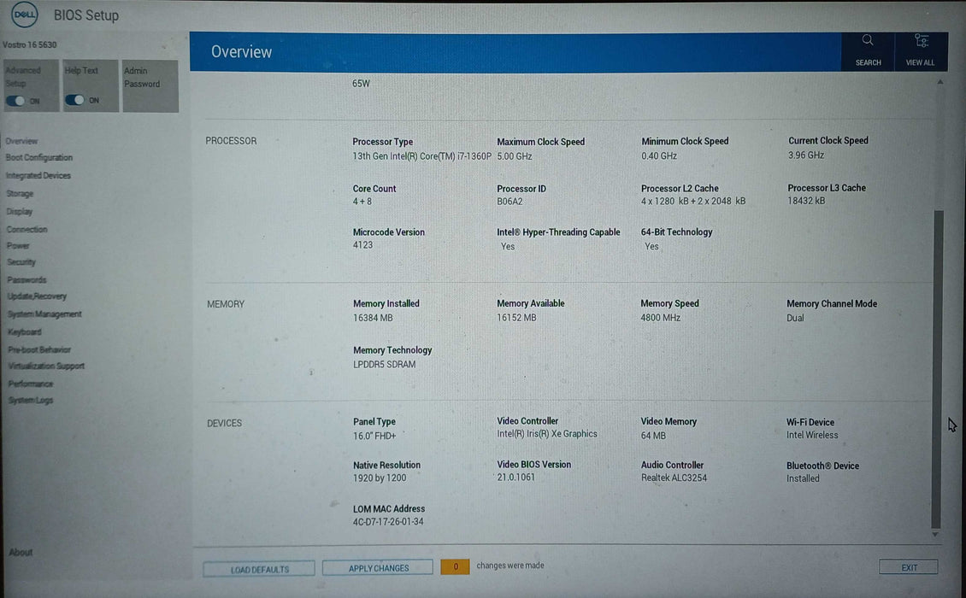Image resolution: width=966 pixels, height=598 pixels.
Task: Click the scroll down arrow
Action: coord(935,535)
